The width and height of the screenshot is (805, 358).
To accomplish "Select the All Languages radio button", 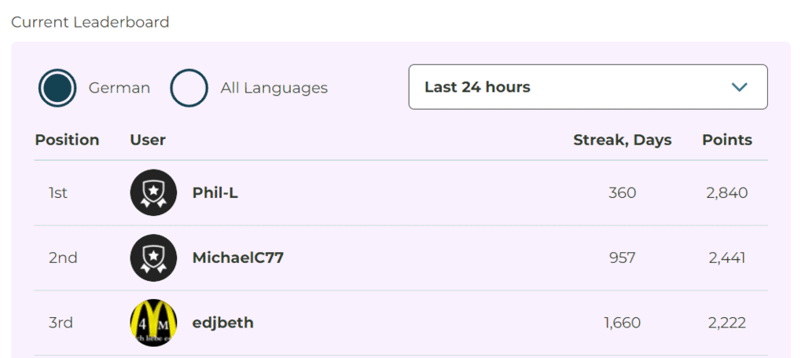I will [189, 88].
